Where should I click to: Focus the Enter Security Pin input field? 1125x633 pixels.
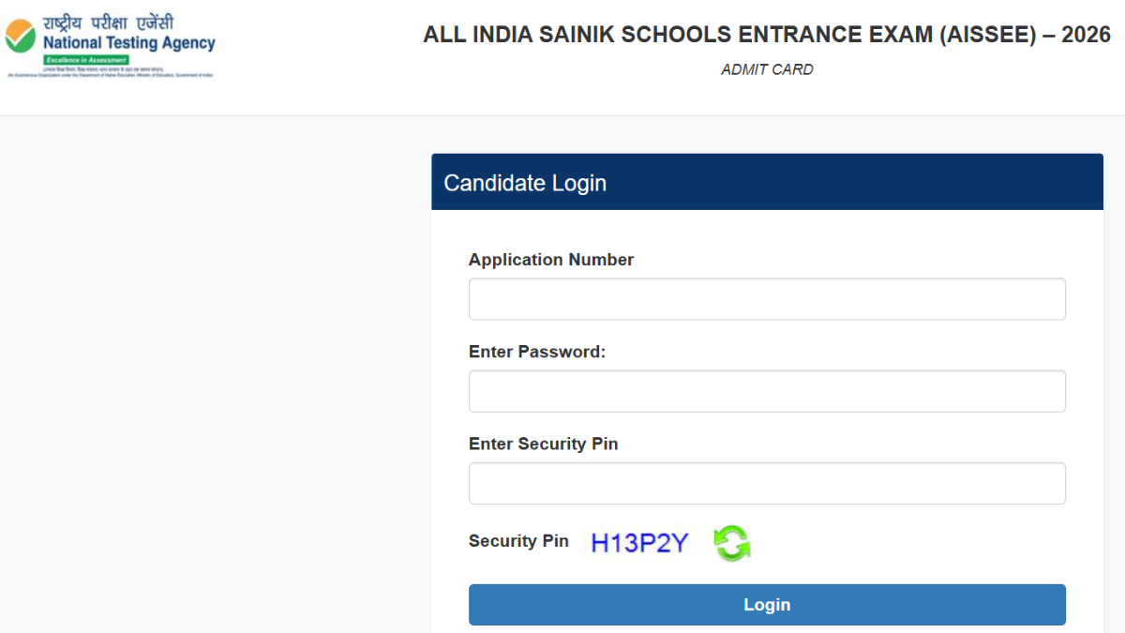point(767,483)
